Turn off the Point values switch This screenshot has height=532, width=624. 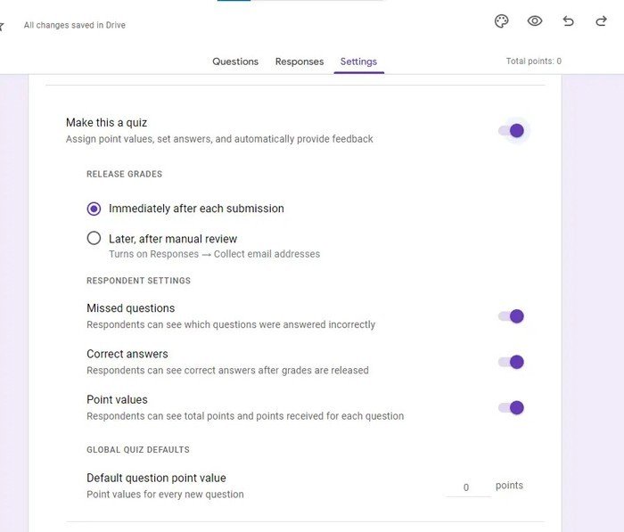coord(512,407)
